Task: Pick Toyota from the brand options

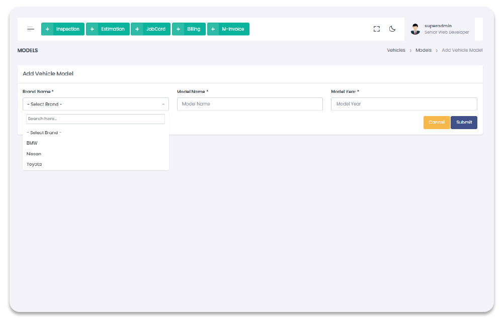Action: coord(34,164)
